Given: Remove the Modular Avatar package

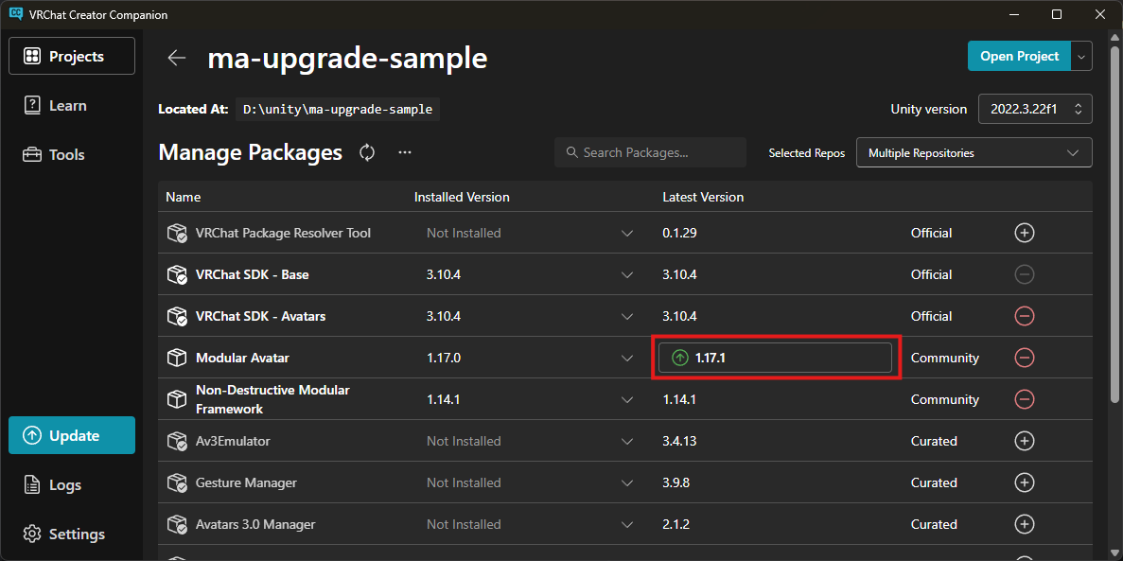Looking at the screenshot, I should click(1025, 358).
